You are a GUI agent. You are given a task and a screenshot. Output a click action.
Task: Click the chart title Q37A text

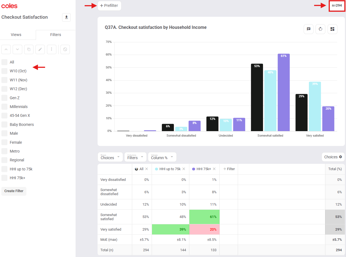coord(156,27)
